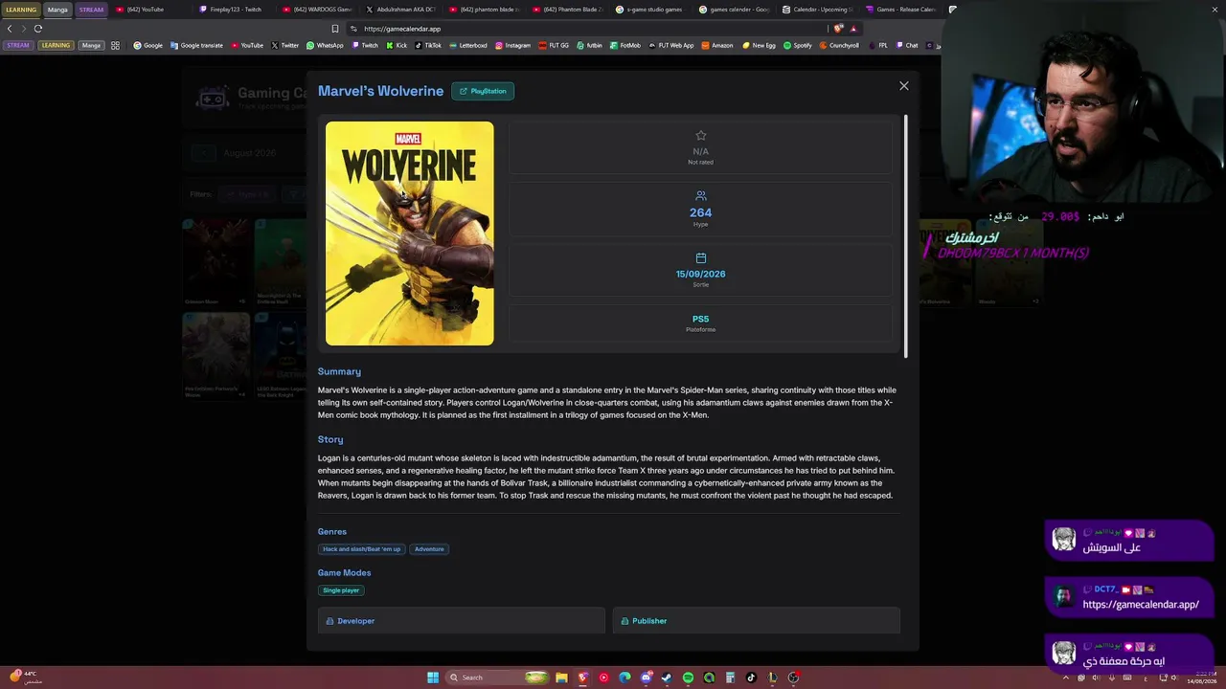
Task: Click the popup vertical scrollbar
Action: click(905, 236)
